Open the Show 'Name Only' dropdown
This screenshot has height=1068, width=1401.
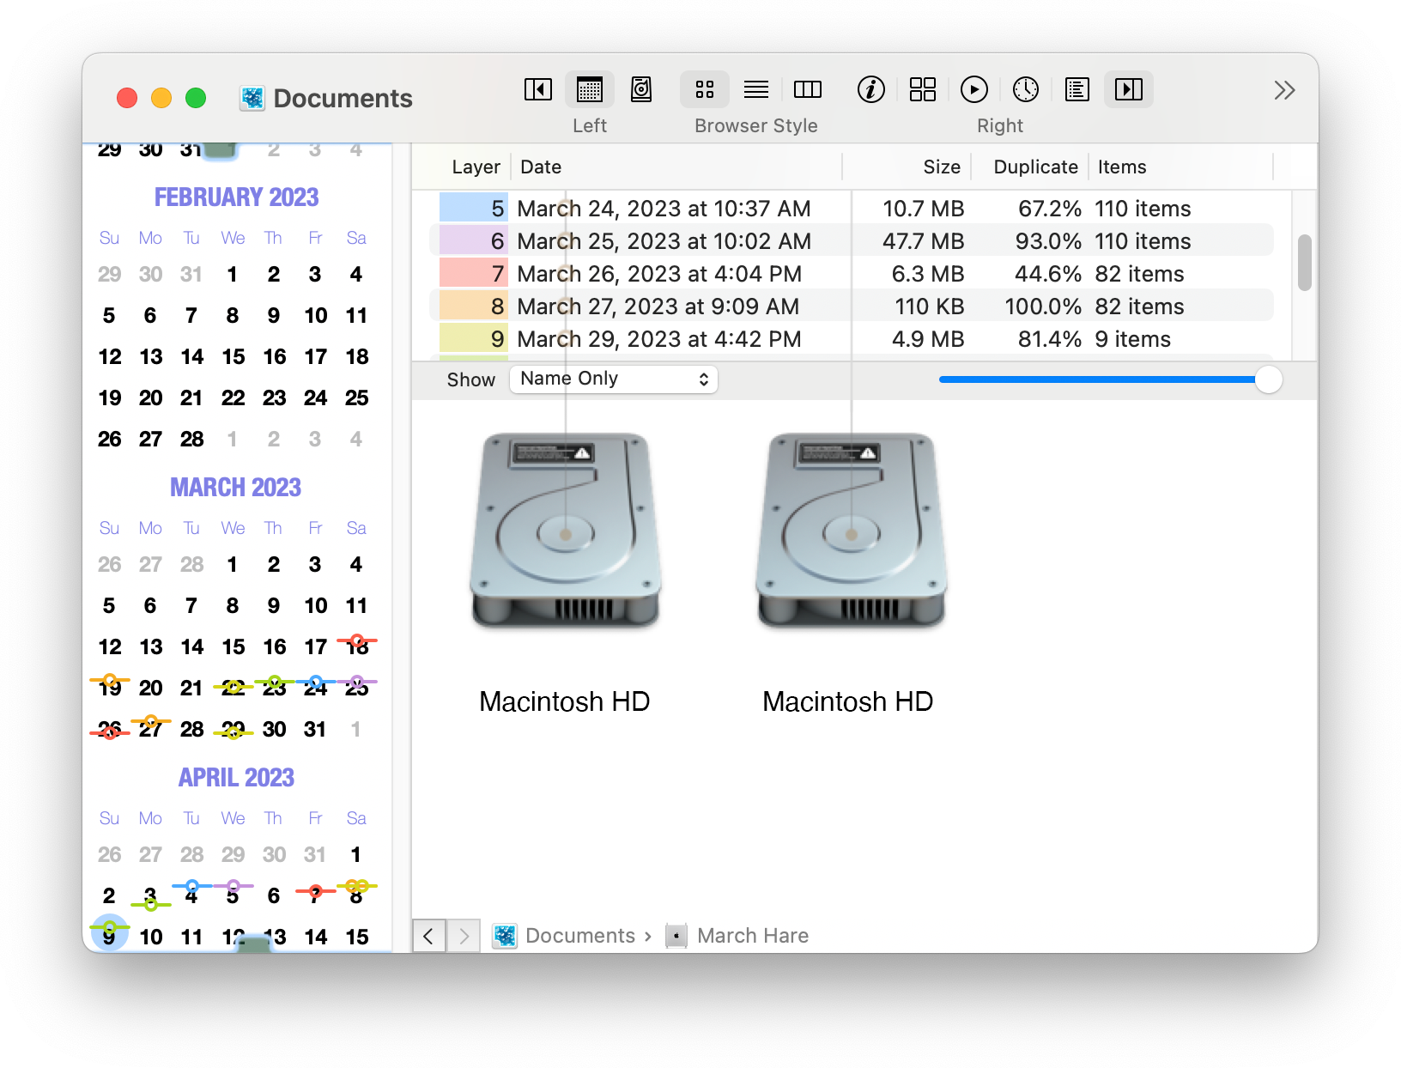pyautogui.click(x=614, y=379)
